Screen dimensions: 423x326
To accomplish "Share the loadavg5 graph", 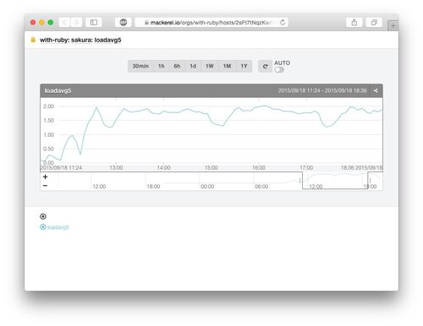I will pos(376,90).
